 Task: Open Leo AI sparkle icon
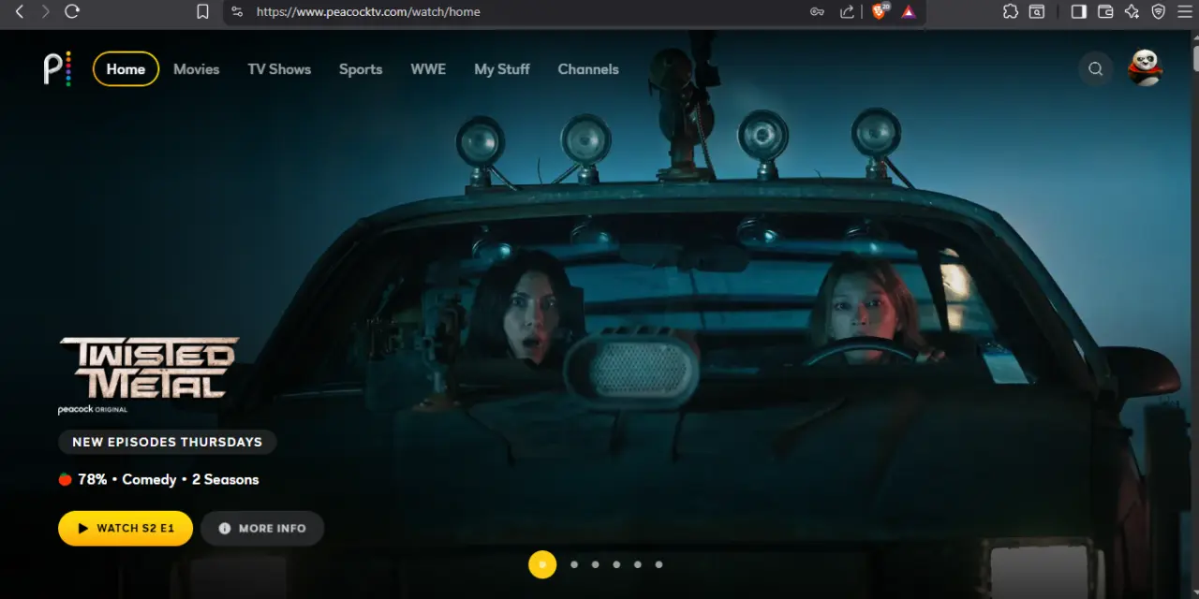click(x=1132, y=11)
